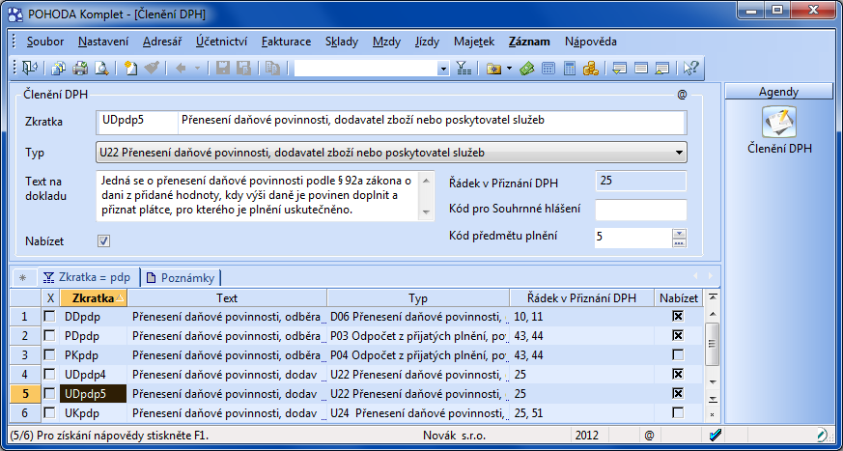Image resolution: width=843 pixels, height=451 pixels.
Task: Click the filter funnel icon in toolbar
Action: [463, 69]
